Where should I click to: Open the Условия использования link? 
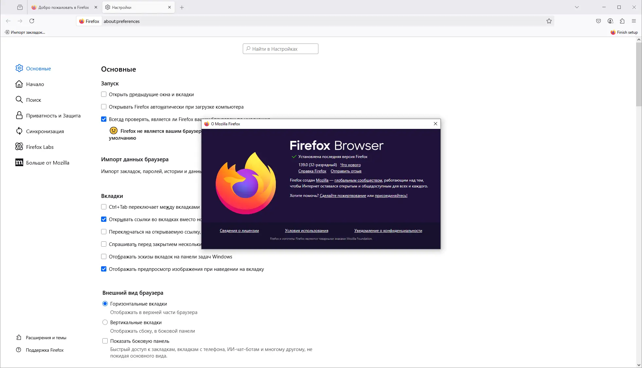(x=306, y=231)
